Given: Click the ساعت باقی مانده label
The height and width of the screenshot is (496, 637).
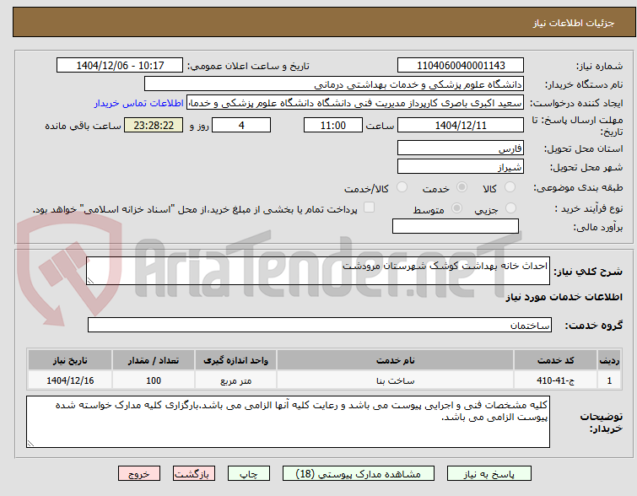Looking at the screenshot, I should [x=83, y=126].
